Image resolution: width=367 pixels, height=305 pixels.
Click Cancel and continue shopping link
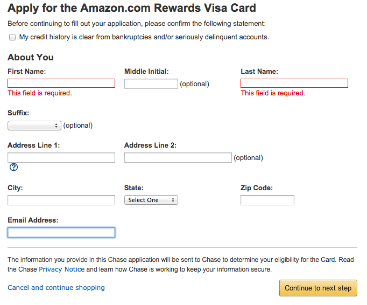[56, 288]
